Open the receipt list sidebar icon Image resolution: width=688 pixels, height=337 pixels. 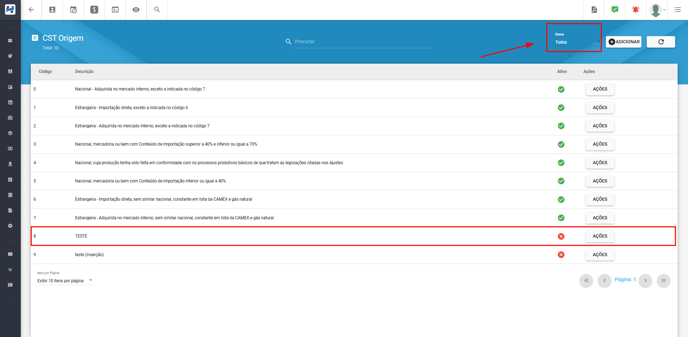click(x=10, y=180)
